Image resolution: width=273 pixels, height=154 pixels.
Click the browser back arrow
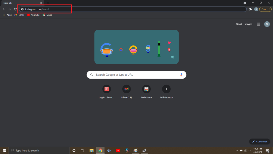pos(4,9)
